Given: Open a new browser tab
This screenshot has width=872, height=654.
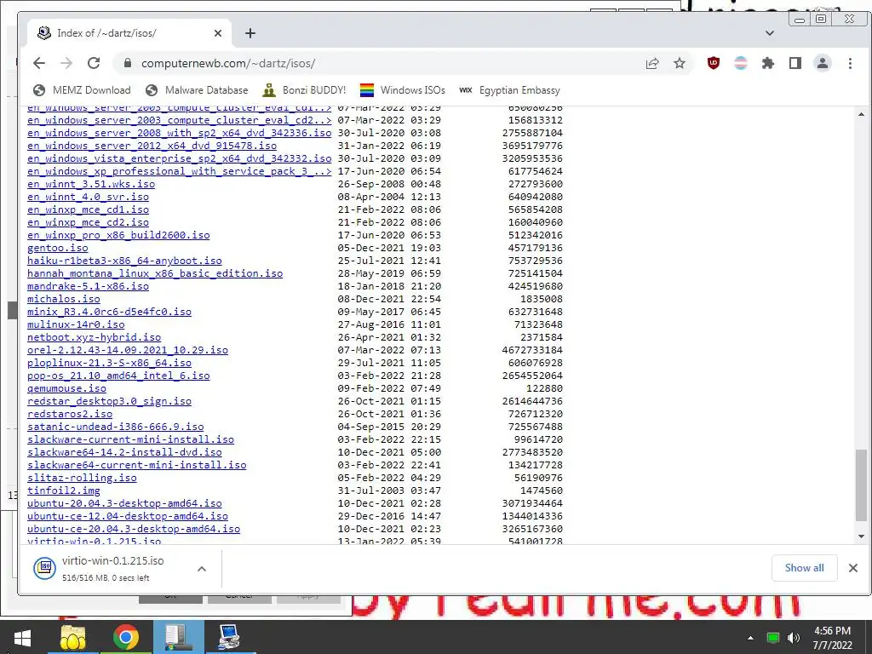Looking at the screenshot, I should pos(250,33).
